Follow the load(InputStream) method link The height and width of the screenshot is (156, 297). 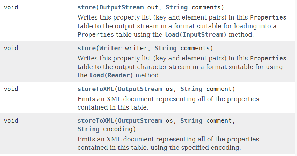point(195,35)
